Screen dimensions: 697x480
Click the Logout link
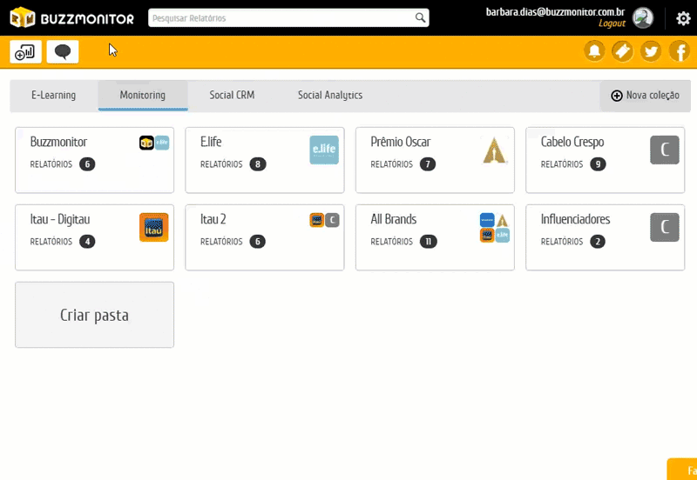(612, 23)
